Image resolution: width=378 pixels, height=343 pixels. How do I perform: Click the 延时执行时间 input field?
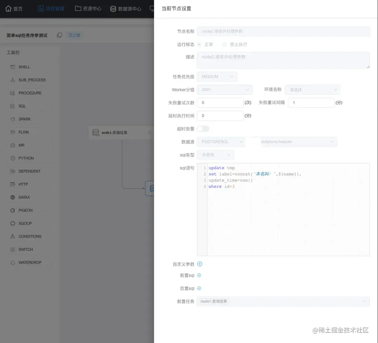[x=220, y=116]
